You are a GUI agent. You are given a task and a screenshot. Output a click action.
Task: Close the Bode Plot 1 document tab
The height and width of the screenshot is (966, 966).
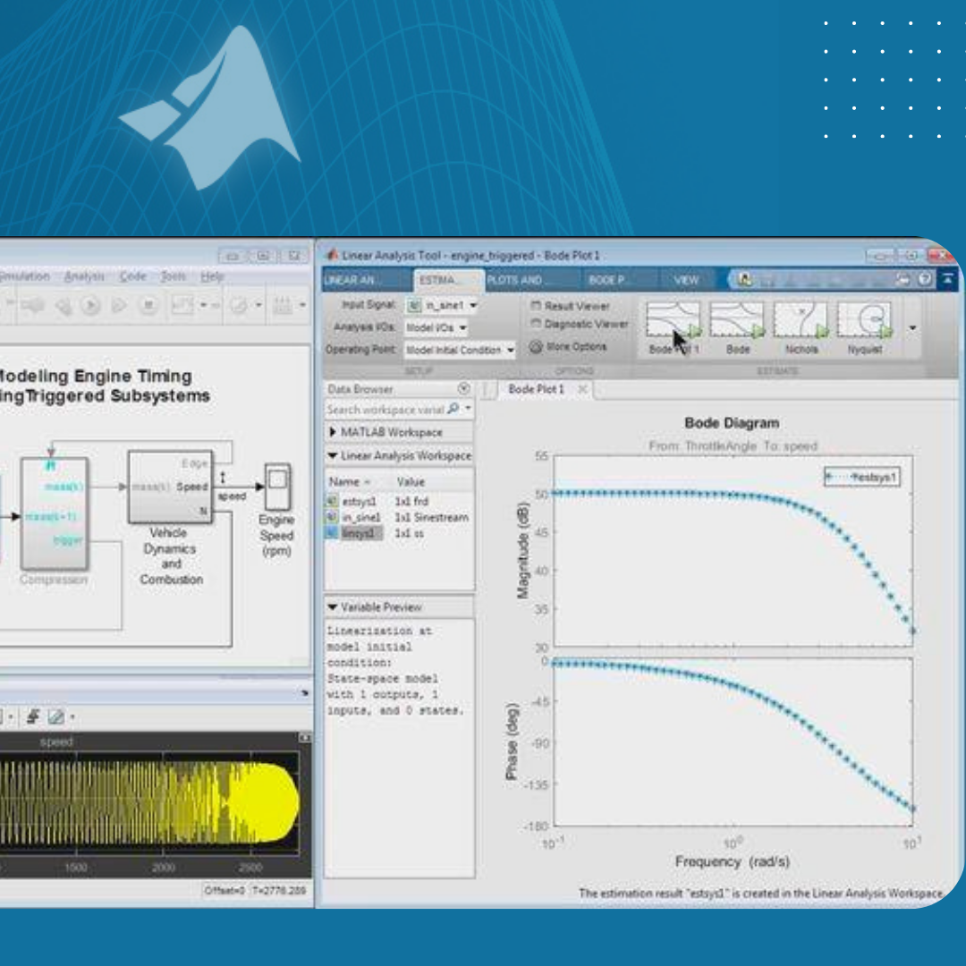pos(583,390)
